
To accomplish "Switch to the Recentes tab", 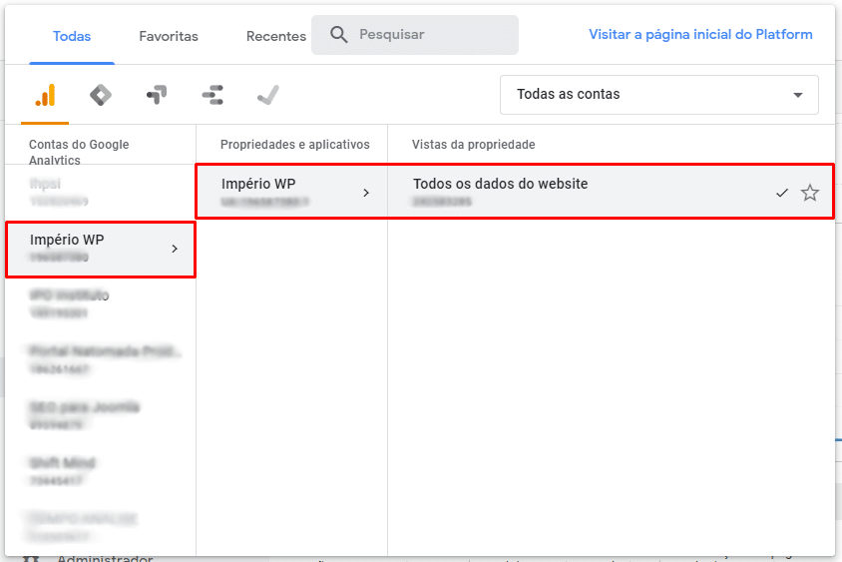I will point(276,36).
